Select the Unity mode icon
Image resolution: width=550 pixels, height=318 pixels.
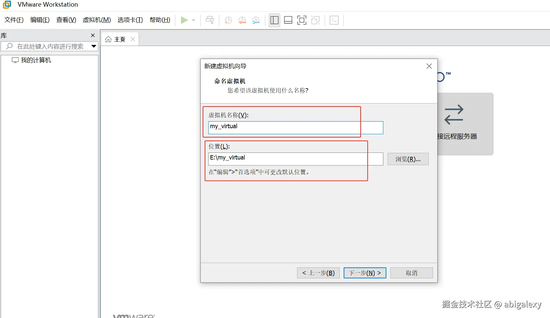click(x=315, y=20)
